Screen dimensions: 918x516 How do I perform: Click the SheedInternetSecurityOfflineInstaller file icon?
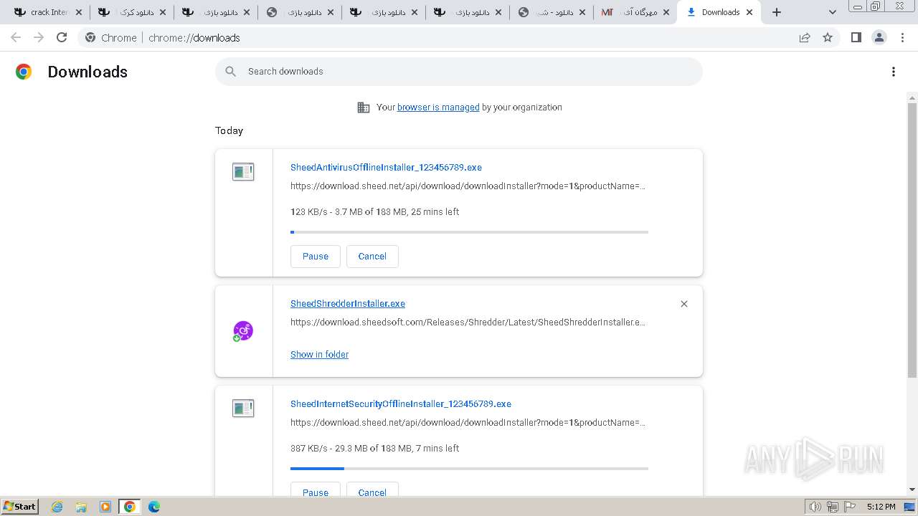tap(243, 408)
